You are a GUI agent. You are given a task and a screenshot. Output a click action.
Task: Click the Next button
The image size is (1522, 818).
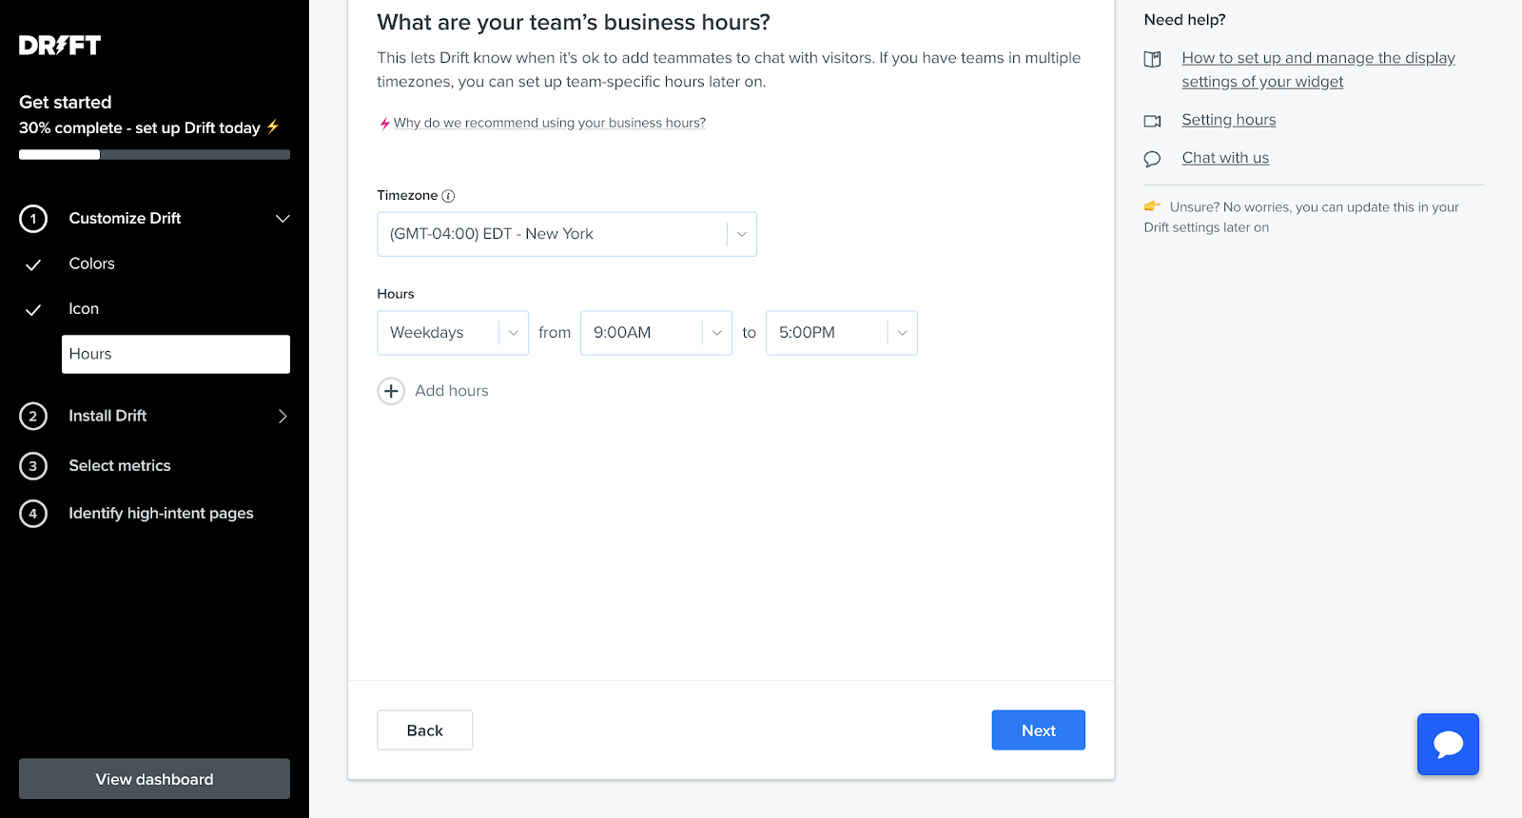(1039, 730)
